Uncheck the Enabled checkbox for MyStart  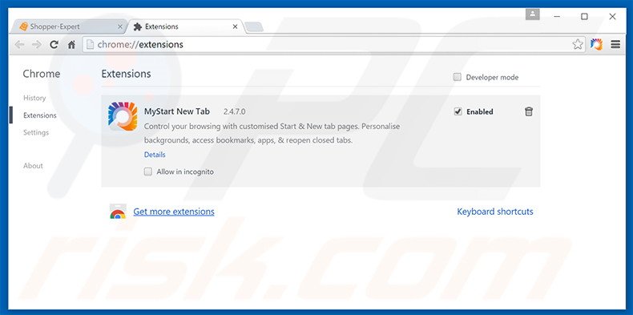[x=458, y=112]
